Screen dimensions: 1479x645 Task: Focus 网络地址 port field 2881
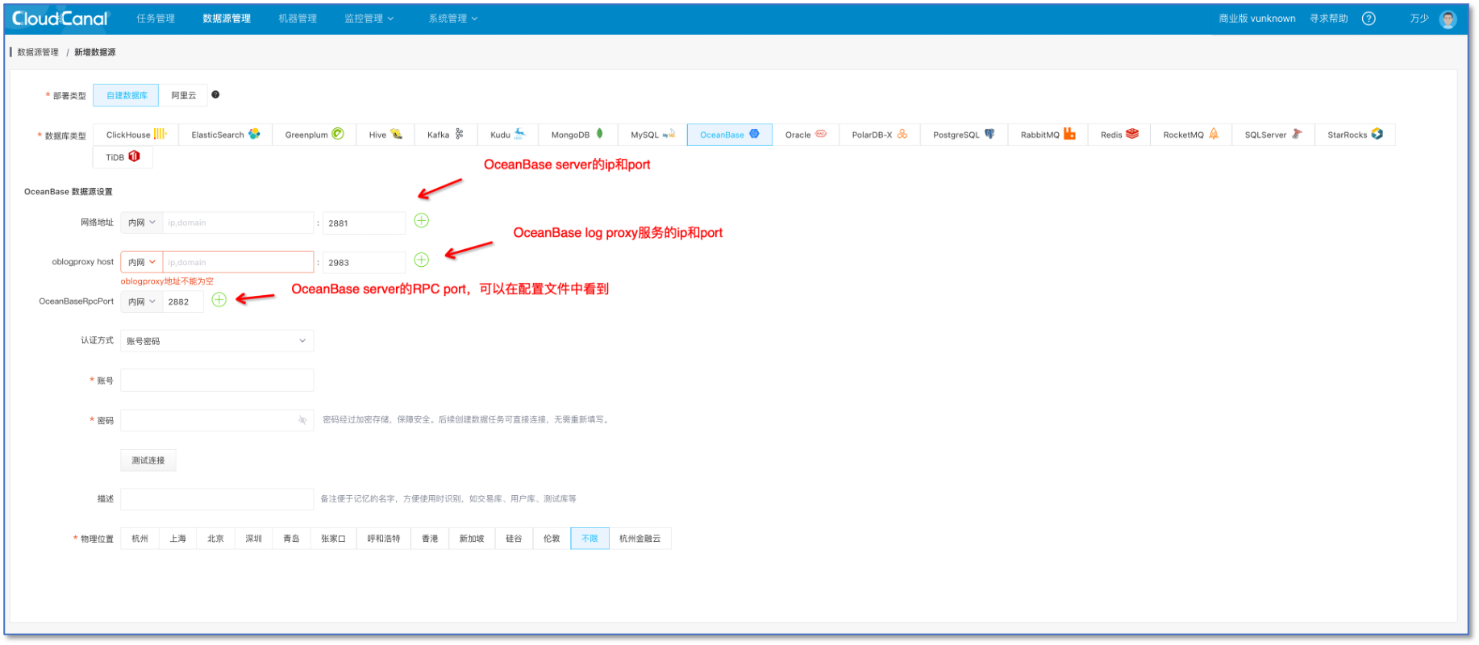coord(364,223)
